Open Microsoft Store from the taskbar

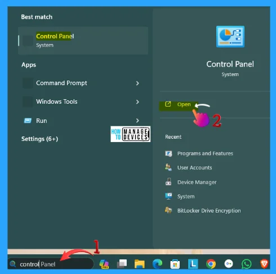click(x=175, y=264)
